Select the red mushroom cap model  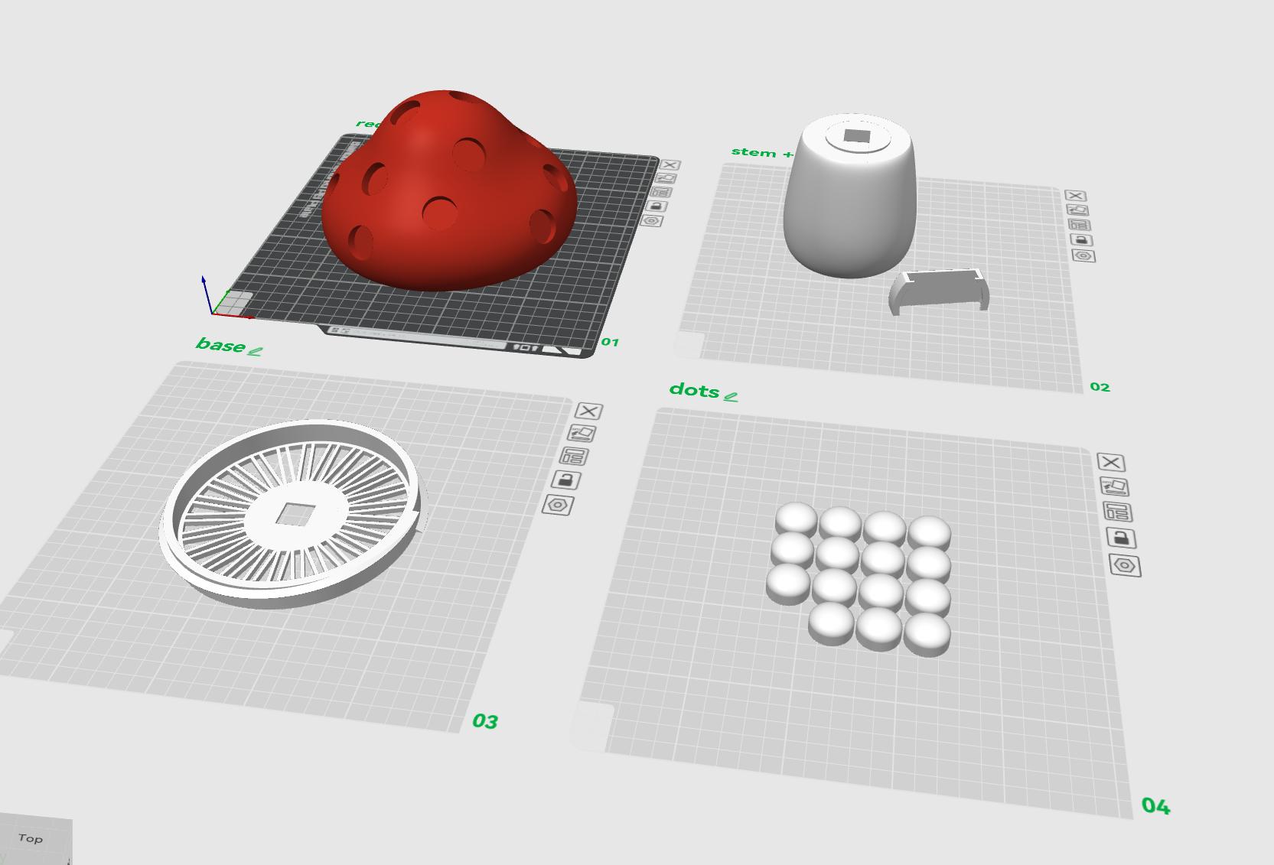click(448, 191)
